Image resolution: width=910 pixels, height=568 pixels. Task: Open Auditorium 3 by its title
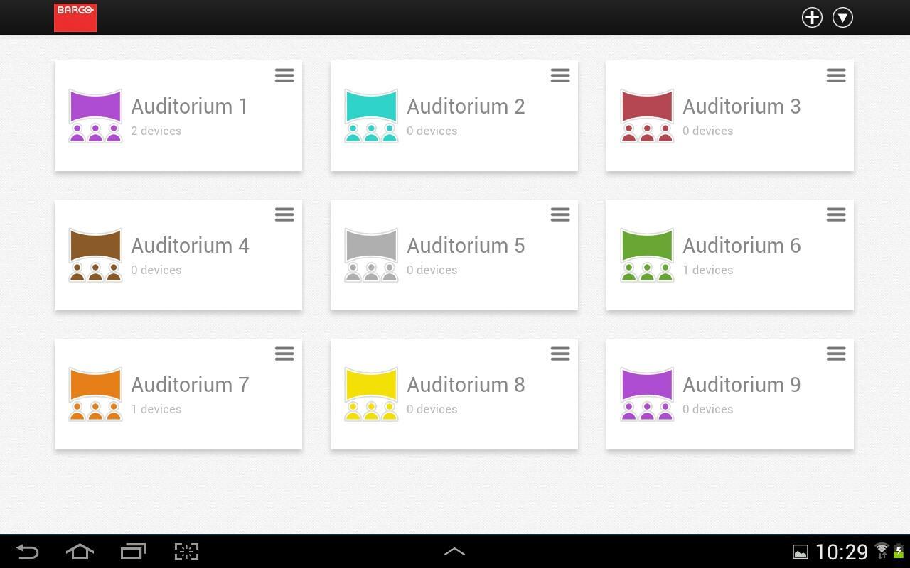pos(742,106)
